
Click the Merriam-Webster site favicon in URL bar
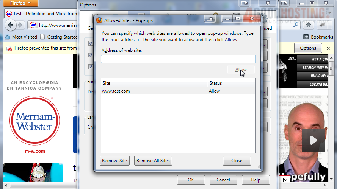33,25
